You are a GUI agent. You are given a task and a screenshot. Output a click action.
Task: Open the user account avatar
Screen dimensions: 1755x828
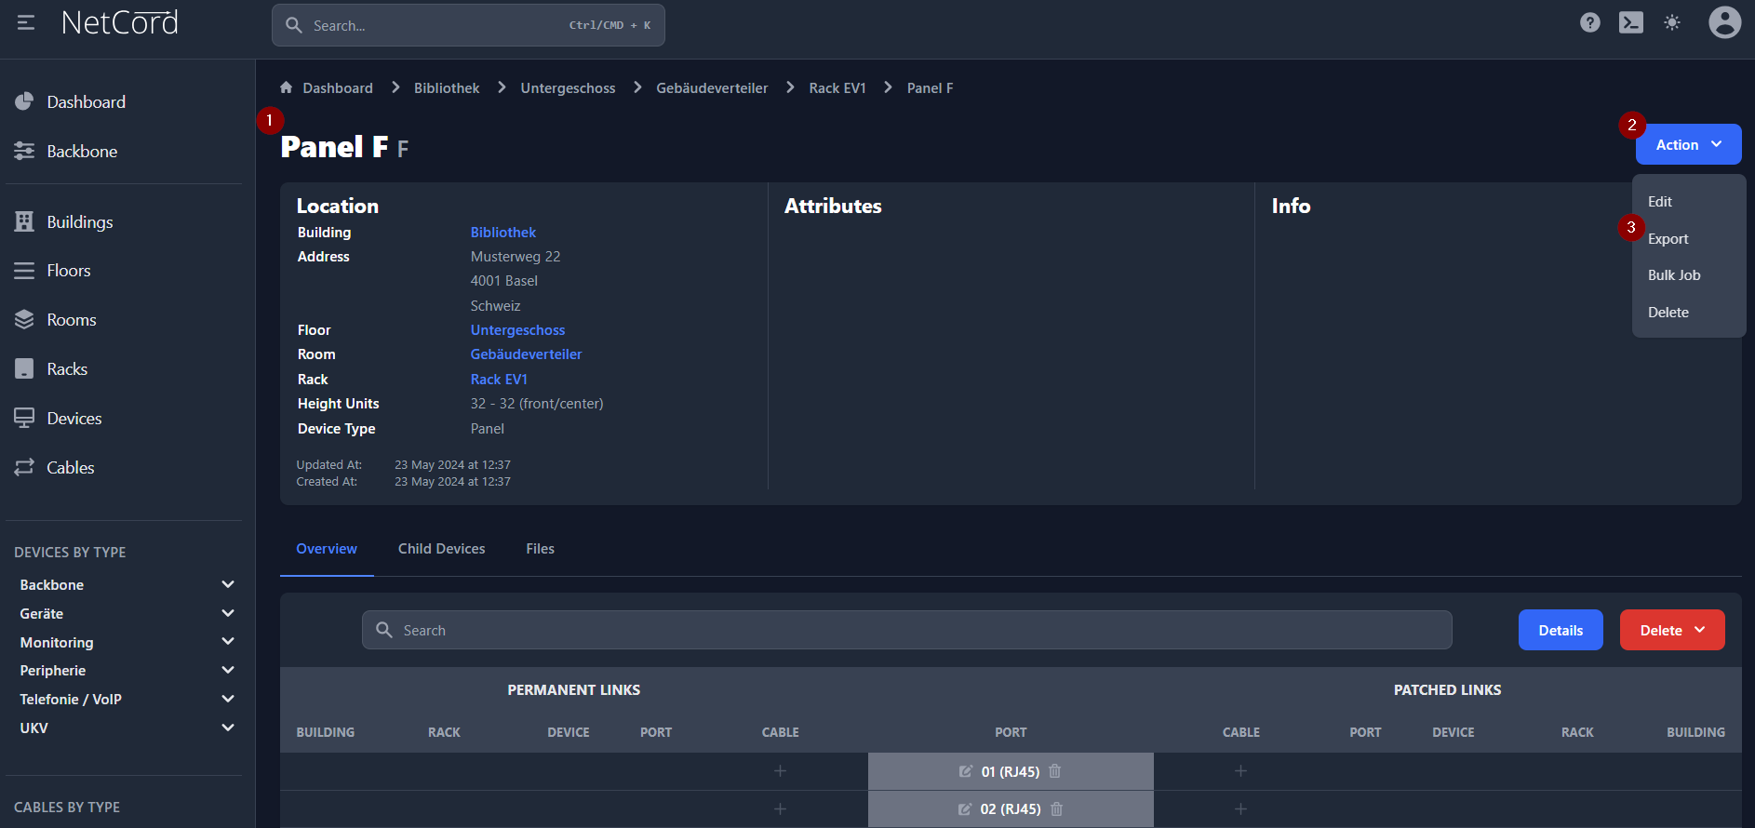[1724, 23]
